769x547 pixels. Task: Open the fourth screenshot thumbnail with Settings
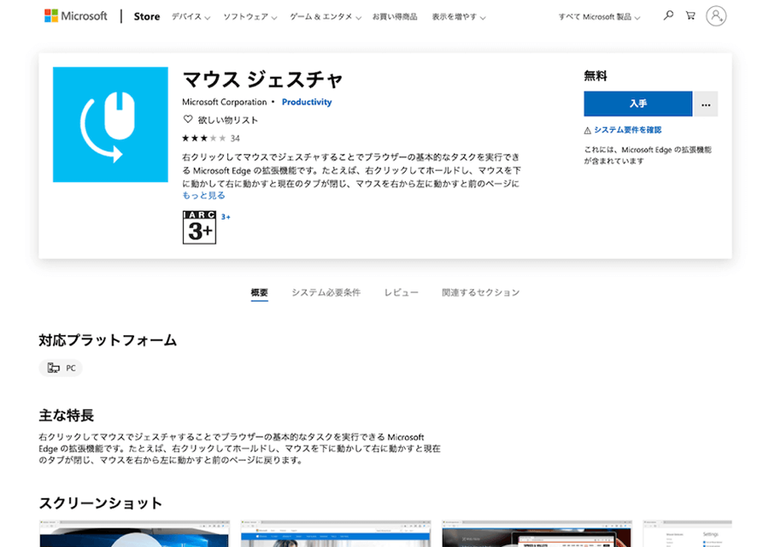pos(688,534)
